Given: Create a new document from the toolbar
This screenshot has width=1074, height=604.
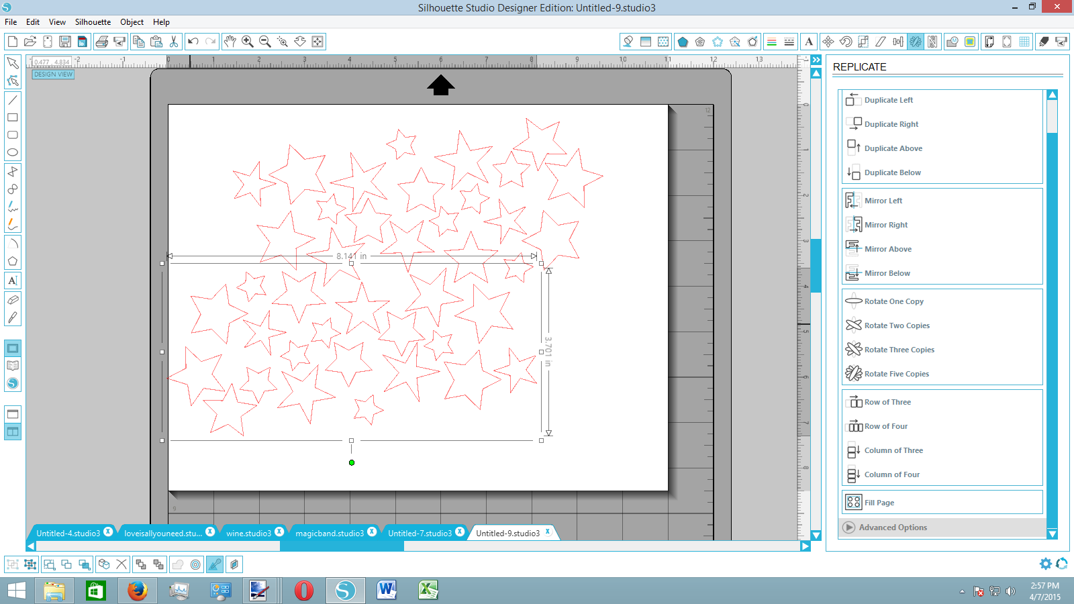Looking at the screenshot, I should 13,42.
